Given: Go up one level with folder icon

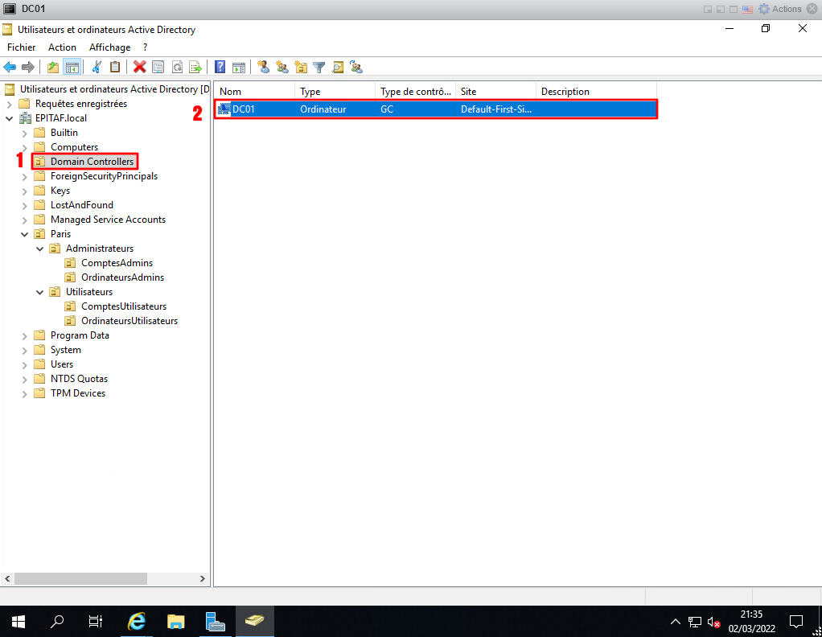Looking at the screenshot, I should [53, 68].
